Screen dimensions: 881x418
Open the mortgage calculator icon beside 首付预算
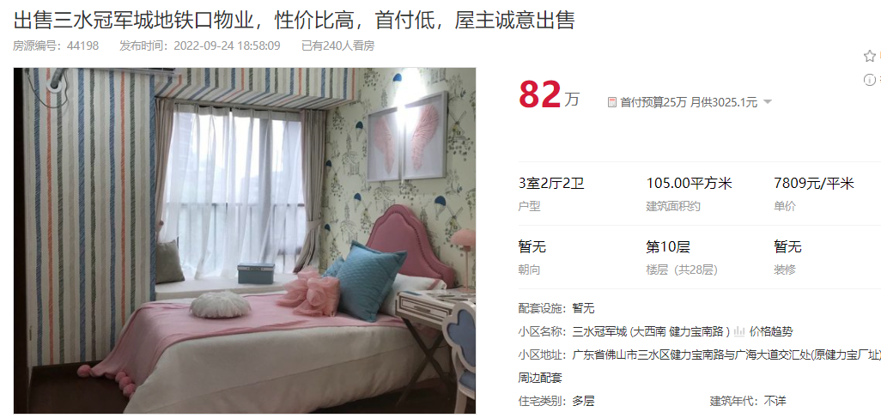[612, 102]
